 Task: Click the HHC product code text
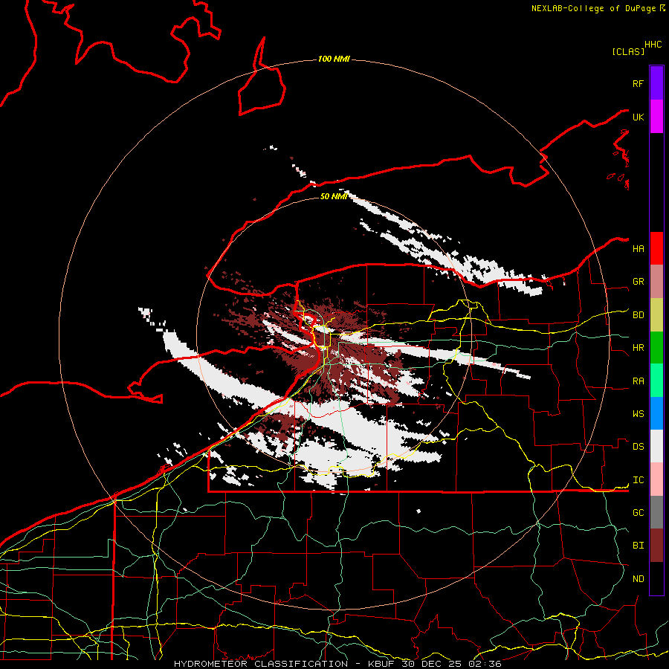(x=653, y=45)
